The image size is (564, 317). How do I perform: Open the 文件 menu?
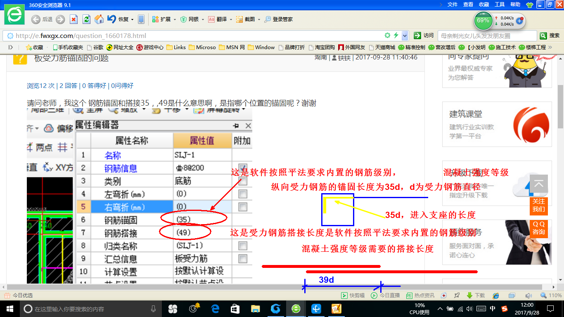(x=453, y=4)
